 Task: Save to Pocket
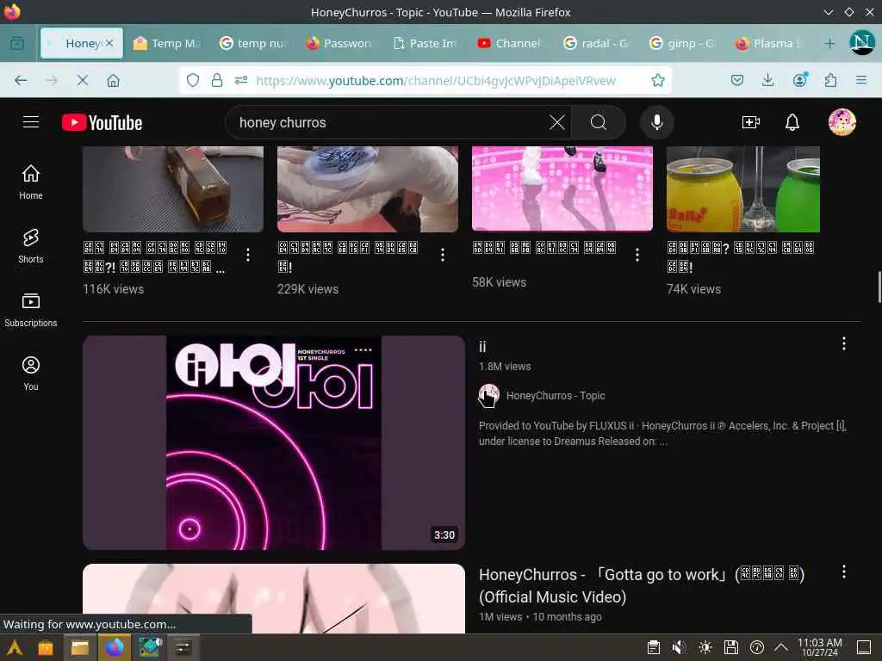pyautogui.click(x=737, y=80)
